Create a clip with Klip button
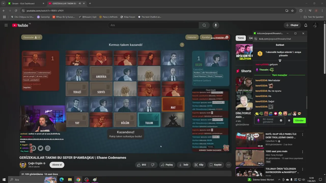 (199, 165)
